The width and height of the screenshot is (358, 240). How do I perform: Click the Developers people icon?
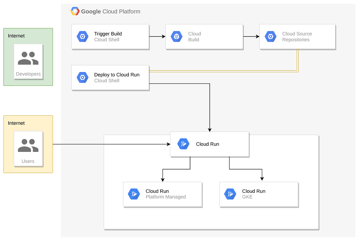tap(28, 59)
